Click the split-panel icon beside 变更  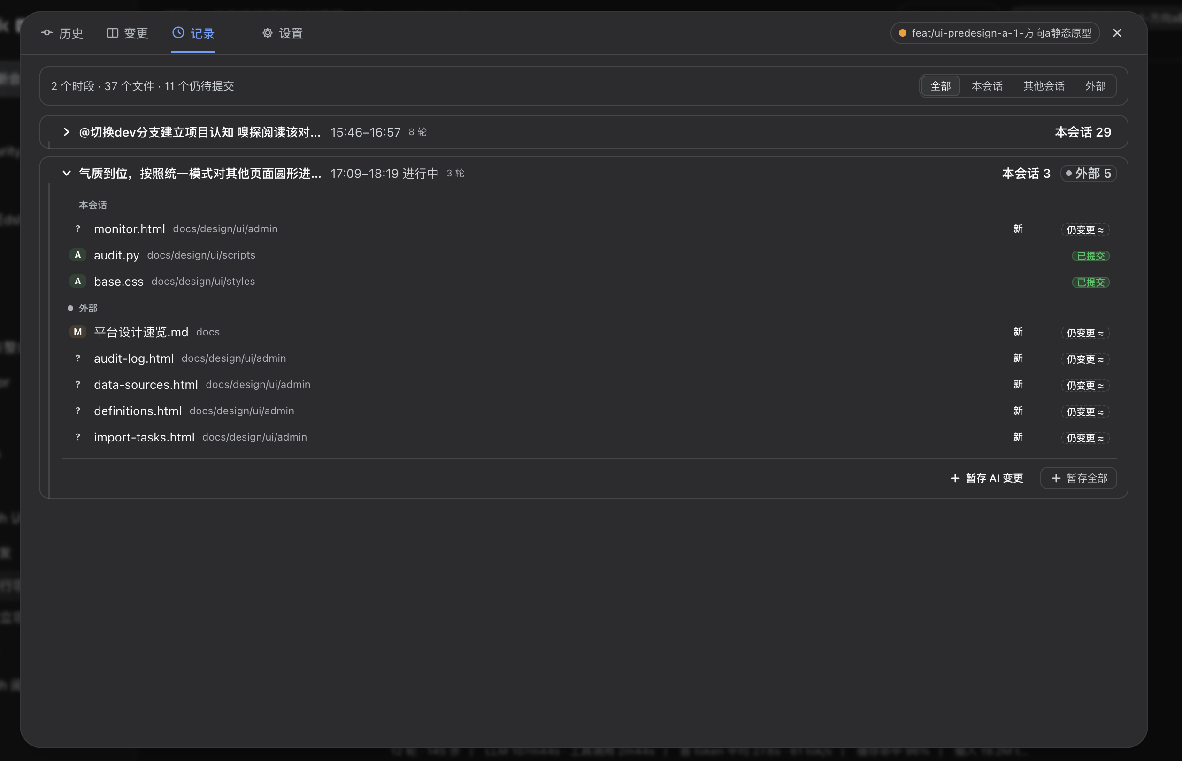113,33
